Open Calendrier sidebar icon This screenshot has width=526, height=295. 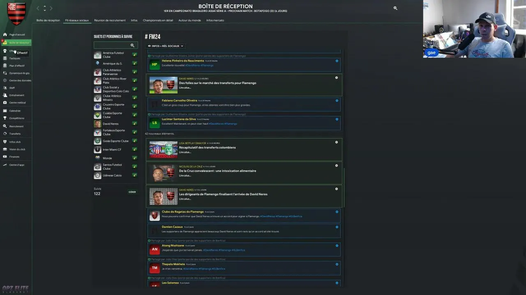click(5, 111)
